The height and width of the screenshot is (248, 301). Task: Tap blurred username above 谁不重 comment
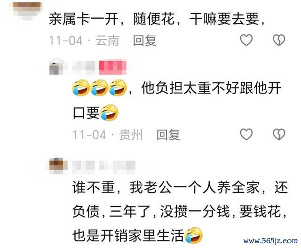(104, 167)
